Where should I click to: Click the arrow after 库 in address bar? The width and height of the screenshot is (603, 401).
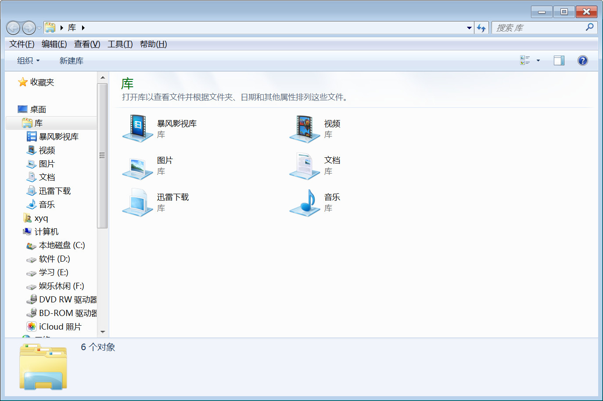pos(83,28)
